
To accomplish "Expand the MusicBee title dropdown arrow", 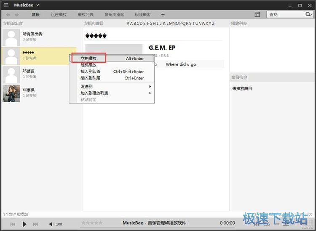I will point(37,5).
